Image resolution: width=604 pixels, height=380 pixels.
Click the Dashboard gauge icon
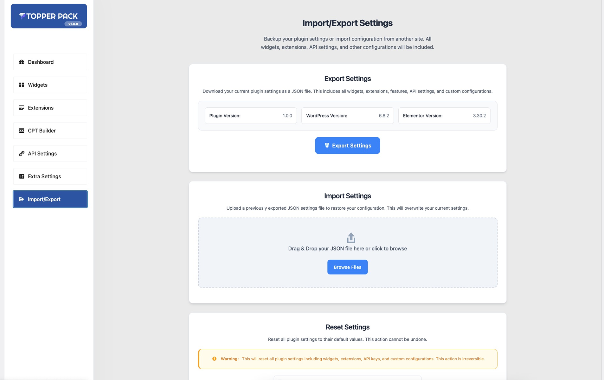(22, 62)
